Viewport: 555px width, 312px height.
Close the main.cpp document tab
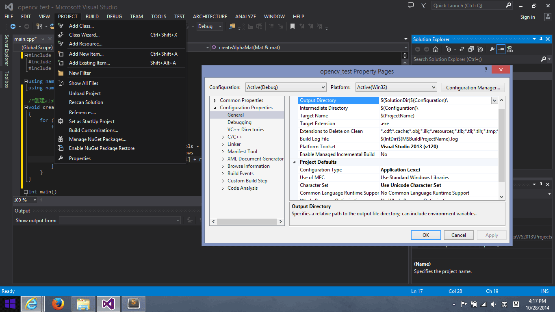[50, 39]
